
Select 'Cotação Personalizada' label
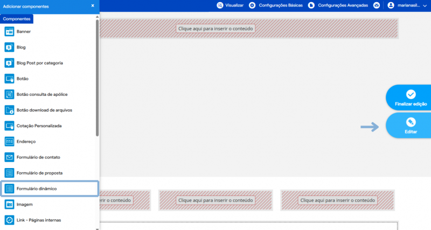(x=39, y=126)
